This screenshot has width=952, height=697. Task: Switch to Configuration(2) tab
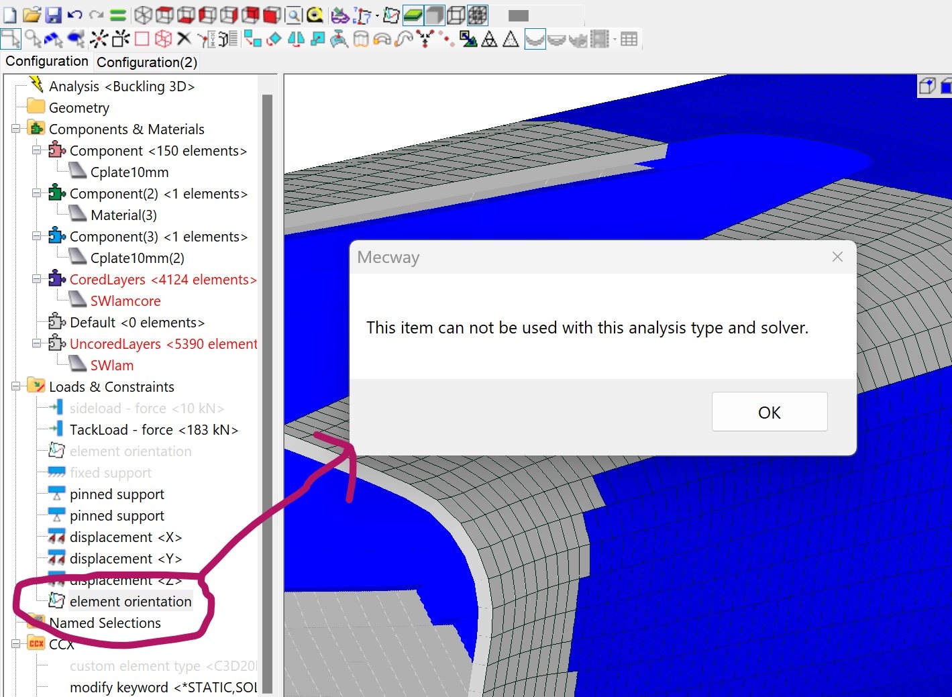[147, 62]
